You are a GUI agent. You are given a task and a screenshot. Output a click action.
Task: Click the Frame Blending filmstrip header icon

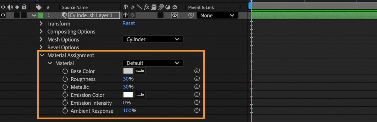pyautogui.click(x=154, y=7)
